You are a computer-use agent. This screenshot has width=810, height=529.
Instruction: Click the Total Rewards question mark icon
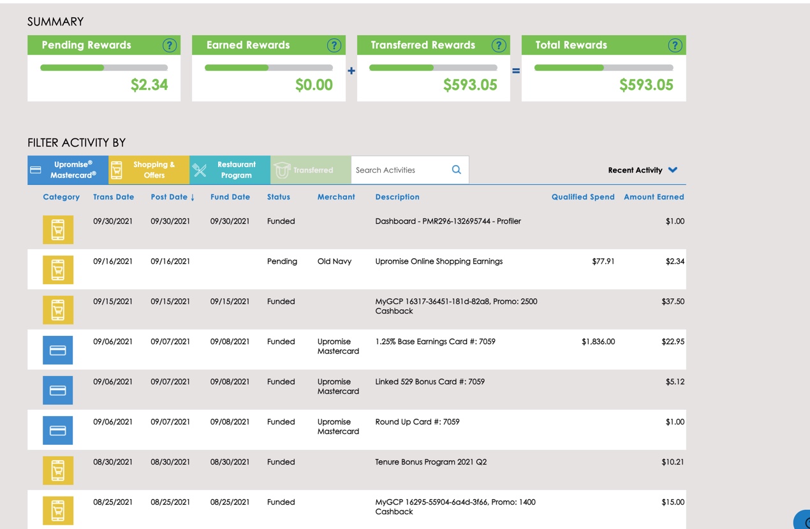pyautogui.click(x=675, y=45)
